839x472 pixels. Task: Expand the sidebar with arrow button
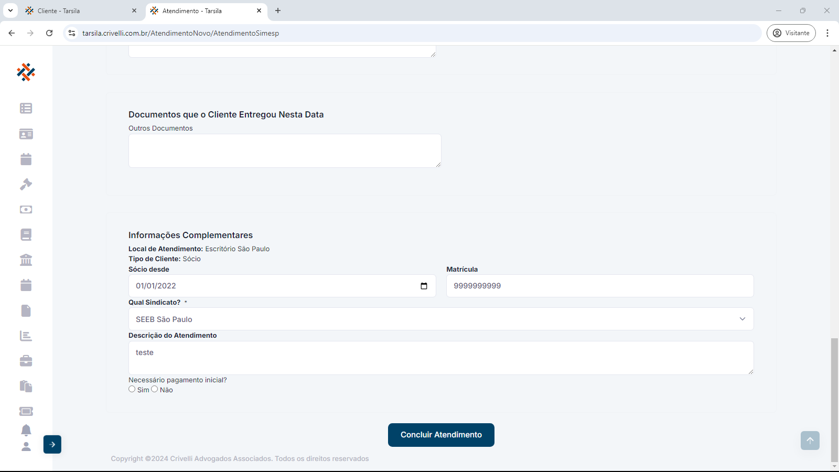click(x=52, y=444)
